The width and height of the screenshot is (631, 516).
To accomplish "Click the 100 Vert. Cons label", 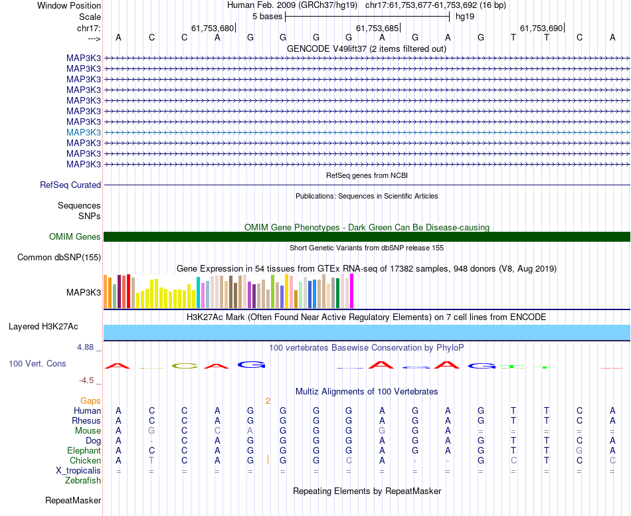I will 37,363.
